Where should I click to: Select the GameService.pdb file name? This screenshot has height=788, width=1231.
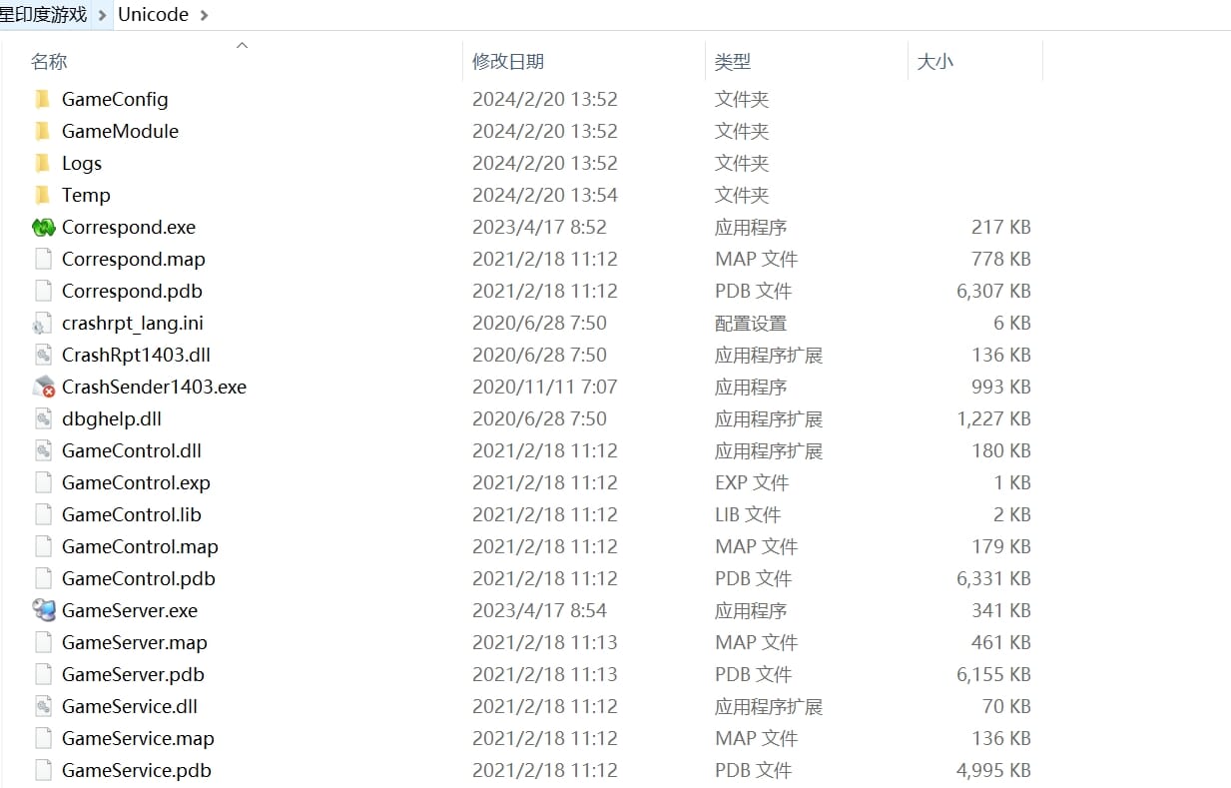(x=137, y=770)
